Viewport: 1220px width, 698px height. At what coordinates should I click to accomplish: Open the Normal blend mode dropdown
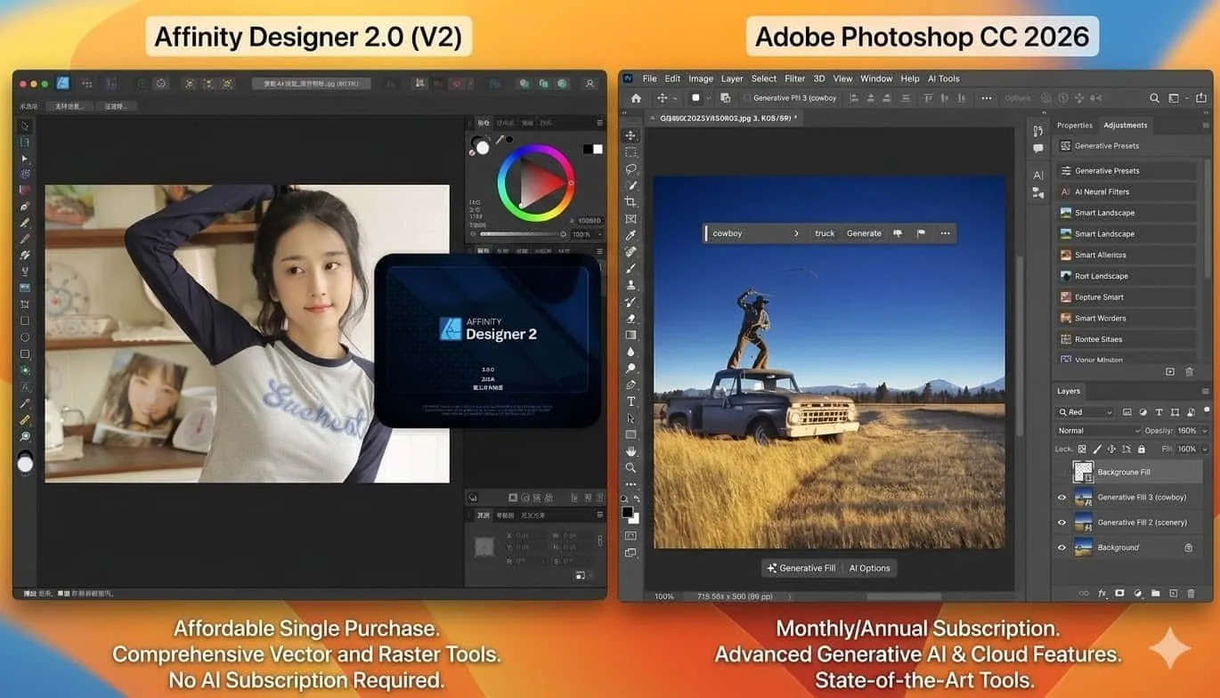pyautogui.click(x=1097, y=430)
